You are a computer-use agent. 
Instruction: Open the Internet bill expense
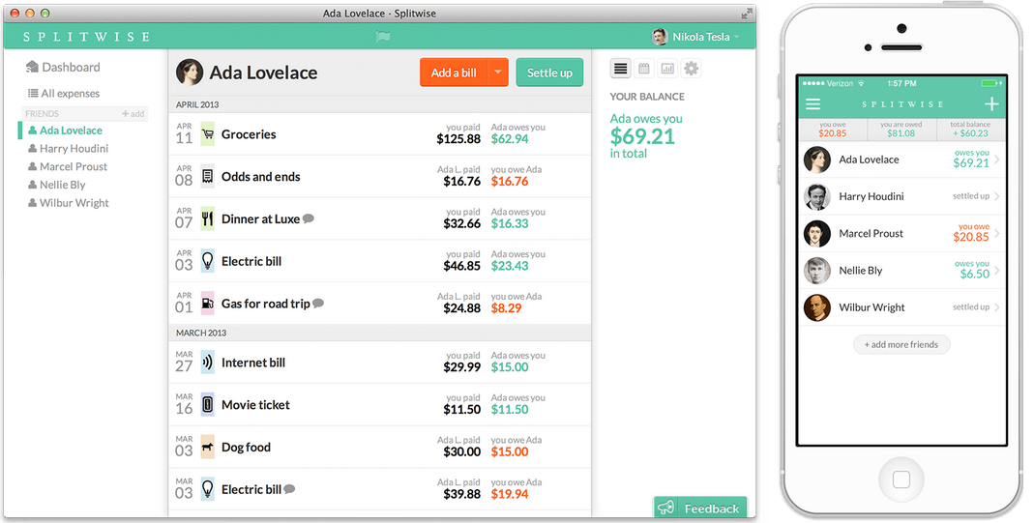[x=380, y=363]
